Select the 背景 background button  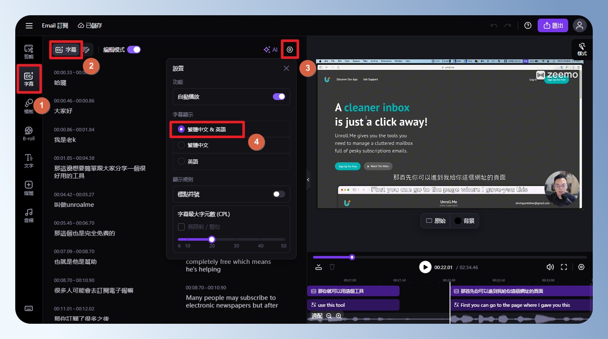pyautogui.click(x=464, y=221)
